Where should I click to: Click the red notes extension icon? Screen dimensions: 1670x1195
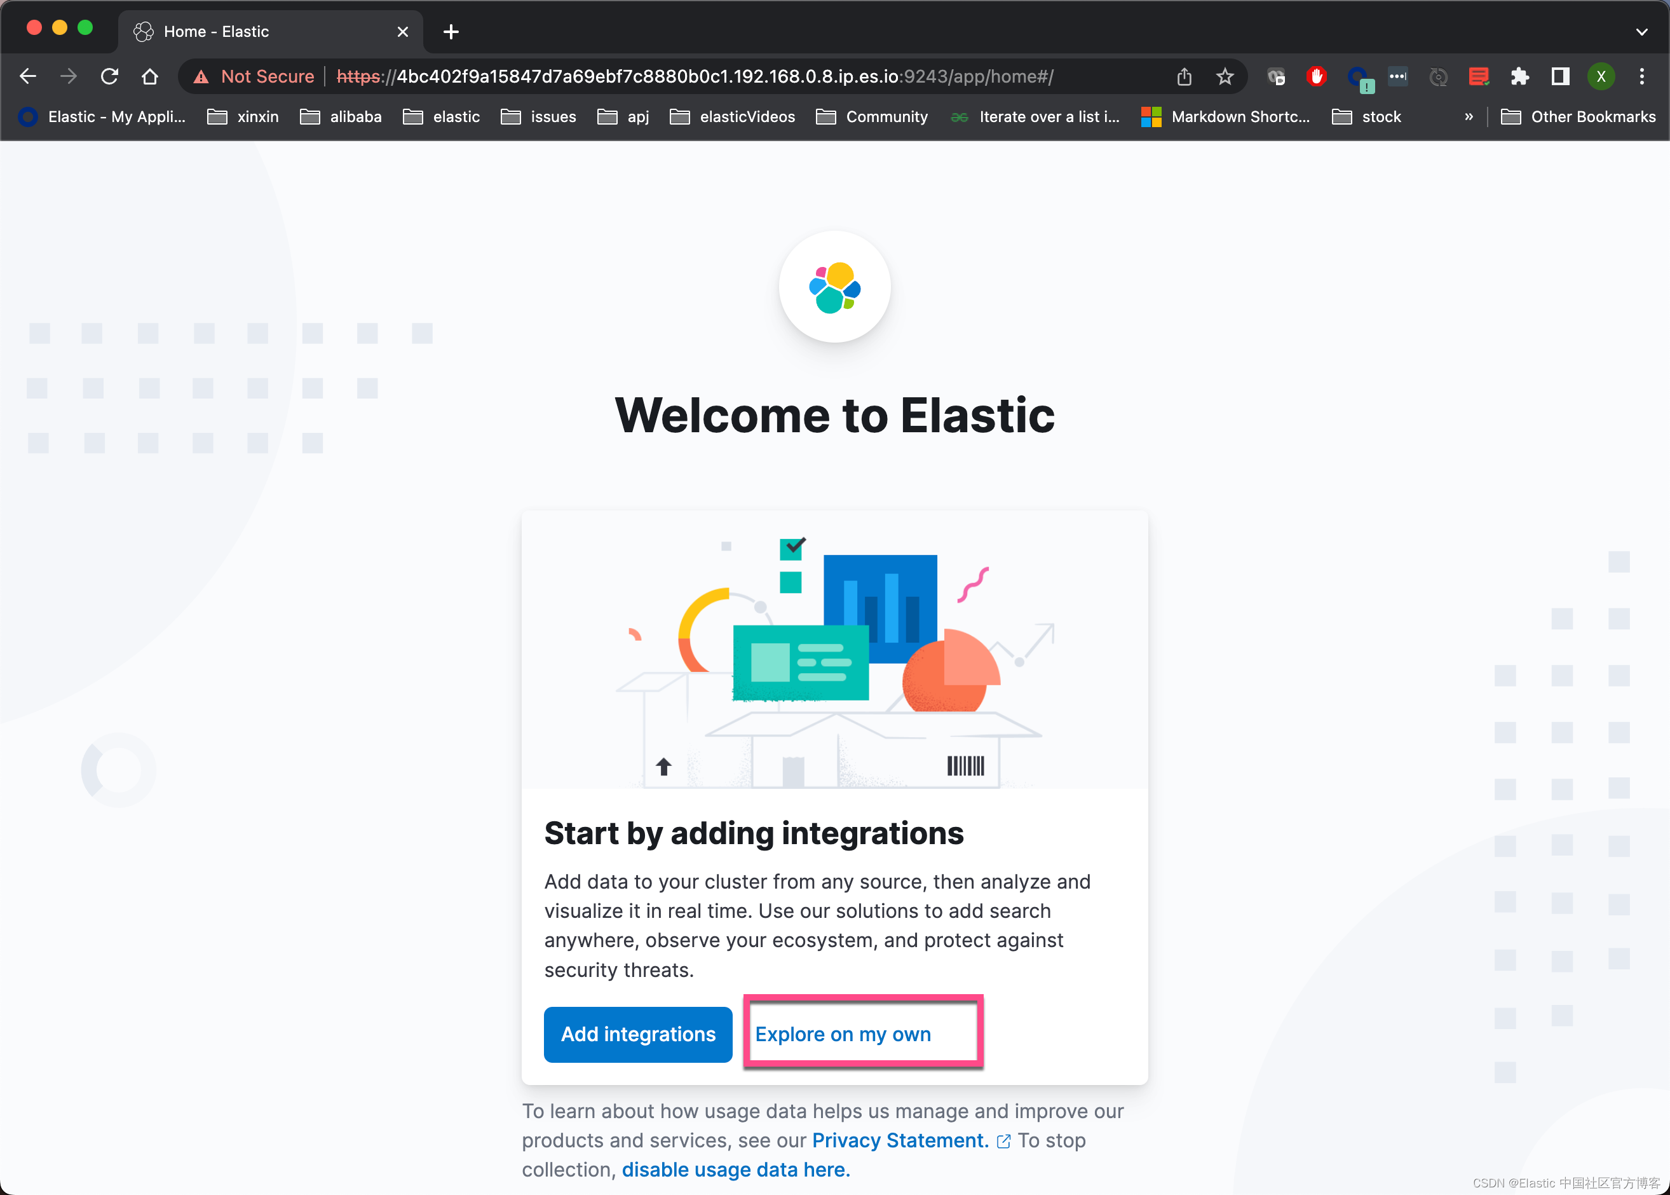(x=1478, y=76)
